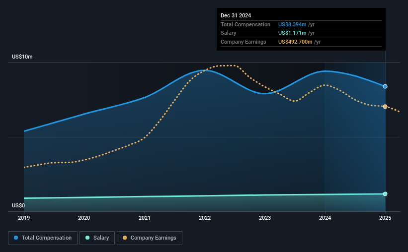Click the US$492.700m company earnings value

295,42
